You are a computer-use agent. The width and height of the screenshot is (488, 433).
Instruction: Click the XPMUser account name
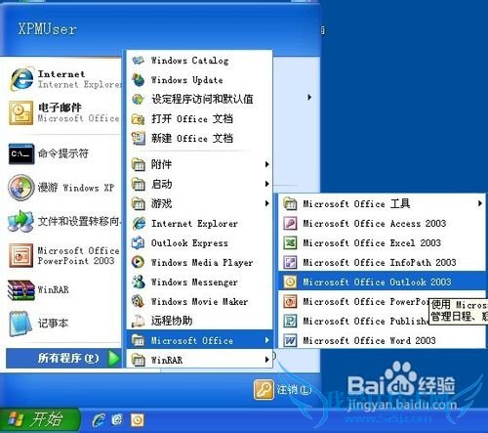click(x=48, y=29)
